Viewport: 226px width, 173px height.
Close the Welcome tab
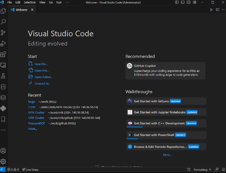tap(32, 10)
